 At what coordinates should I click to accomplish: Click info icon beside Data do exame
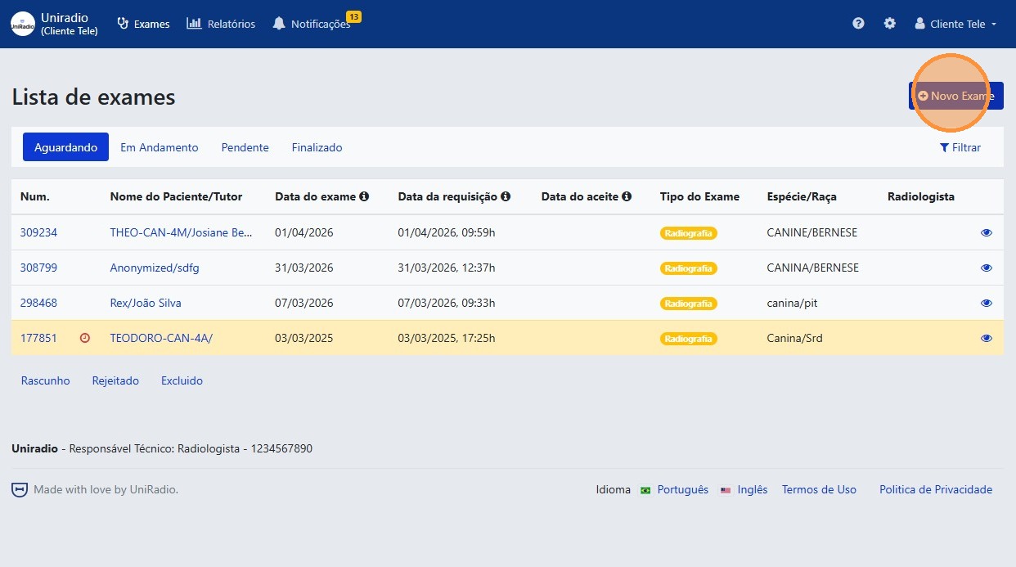[364, 196]
